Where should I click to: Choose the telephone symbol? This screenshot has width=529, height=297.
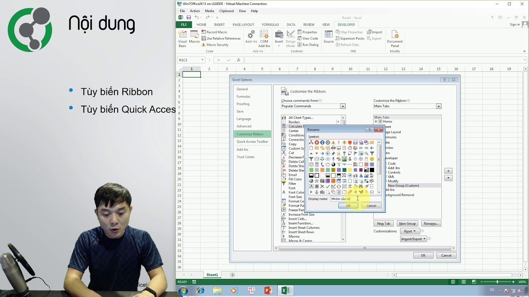[322, 164]
